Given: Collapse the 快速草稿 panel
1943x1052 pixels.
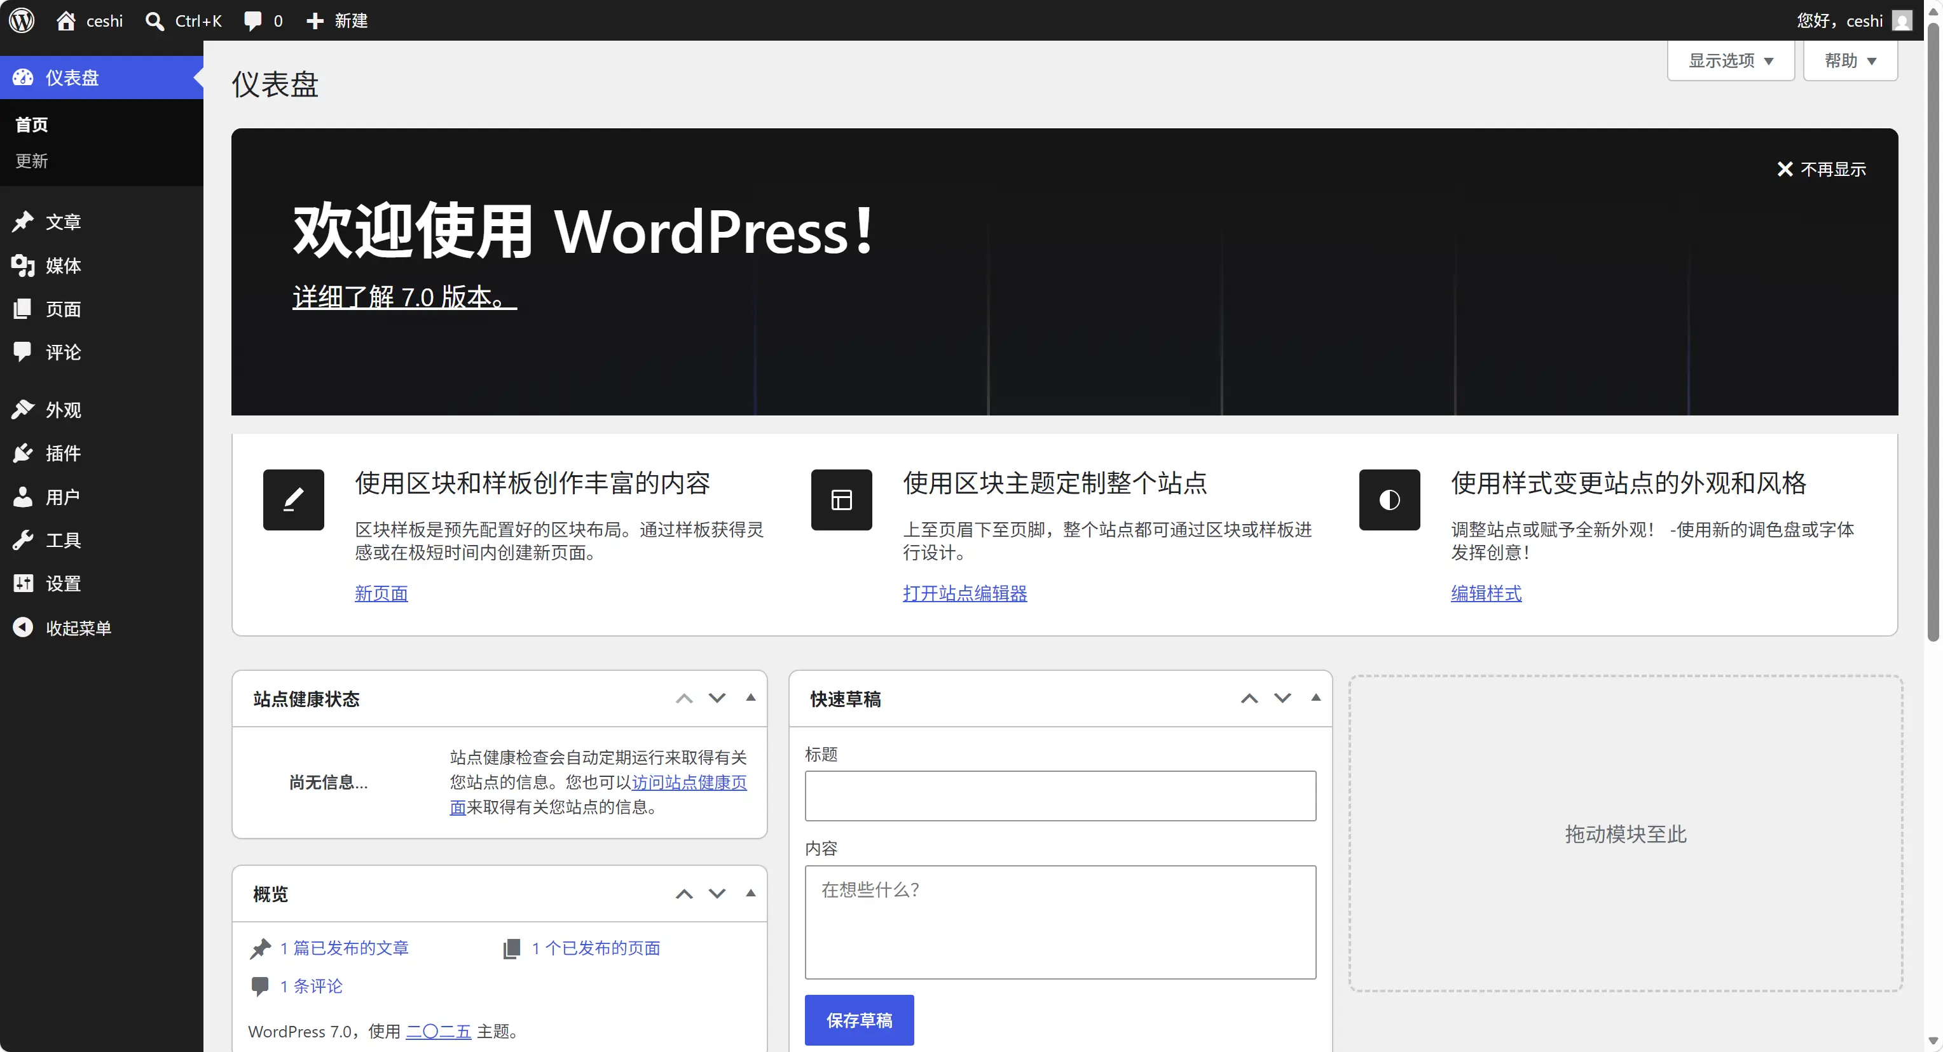Looking at the screenshot, I should 1316,698.
